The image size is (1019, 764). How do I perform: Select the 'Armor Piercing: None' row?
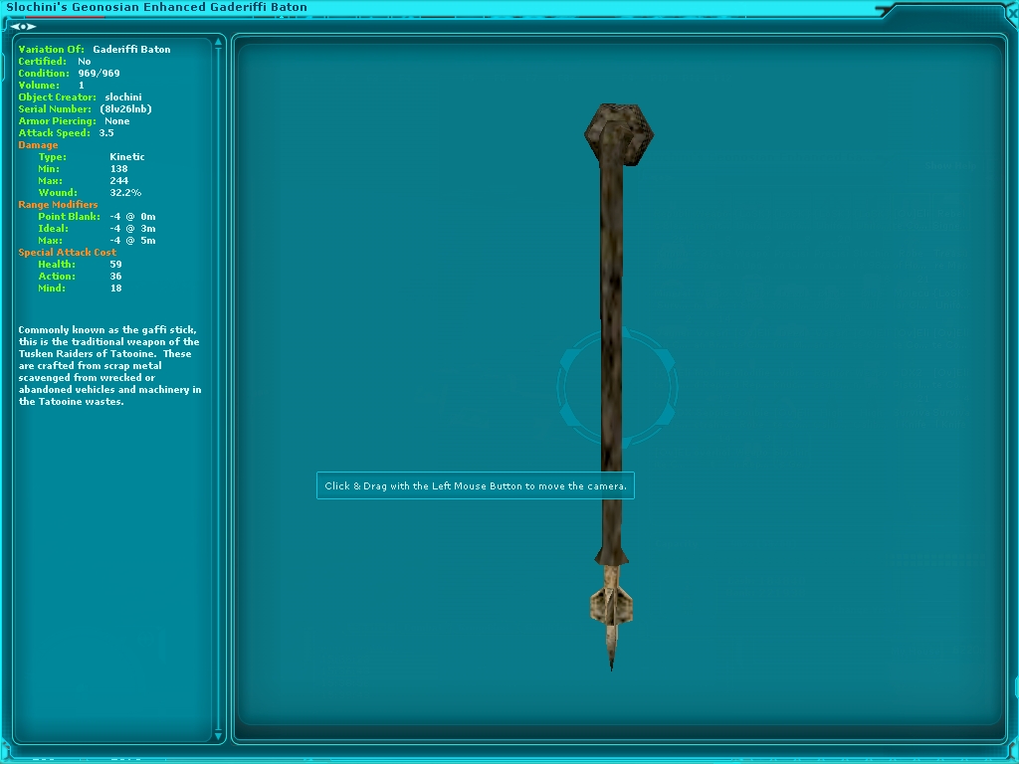(x=74, y=120)
